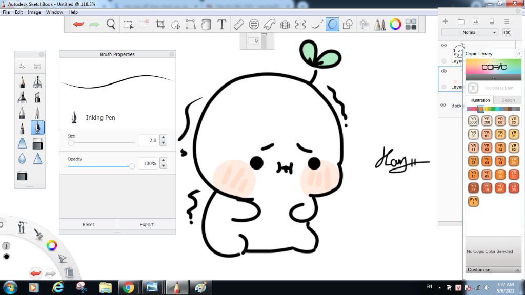Click the red Undo arrow in top toolbar
525x295 pixels.
(78, 24)
